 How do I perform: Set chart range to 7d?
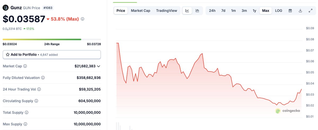(223, 11)
